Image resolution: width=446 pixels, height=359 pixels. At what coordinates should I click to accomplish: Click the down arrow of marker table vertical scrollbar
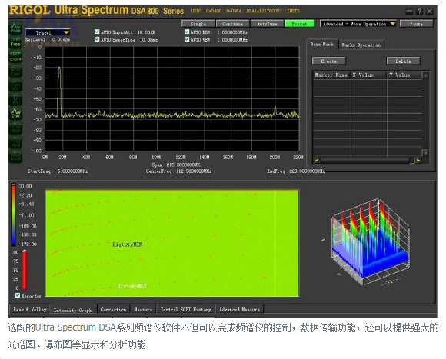pyautogui.click(x=425, y=153)
